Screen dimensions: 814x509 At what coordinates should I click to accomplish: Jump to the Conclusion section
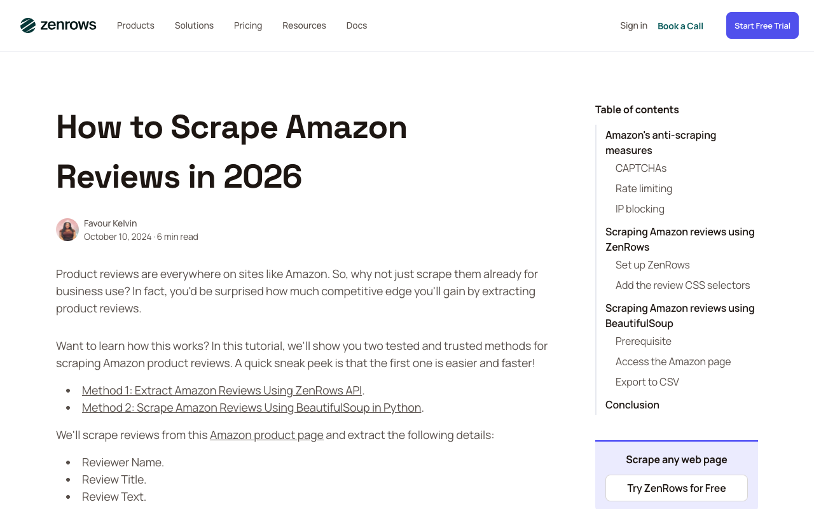click(x=632, y=405)
